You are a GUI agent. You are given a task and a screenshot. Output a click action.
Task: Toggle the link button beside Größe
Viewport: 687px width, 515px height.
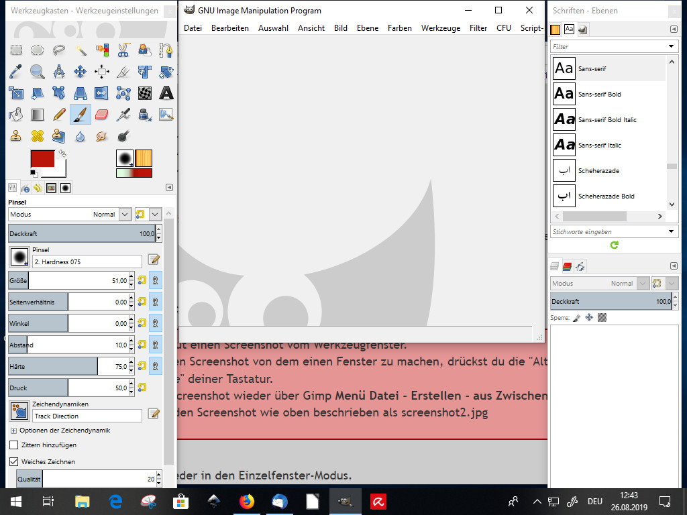pos(156,281)
